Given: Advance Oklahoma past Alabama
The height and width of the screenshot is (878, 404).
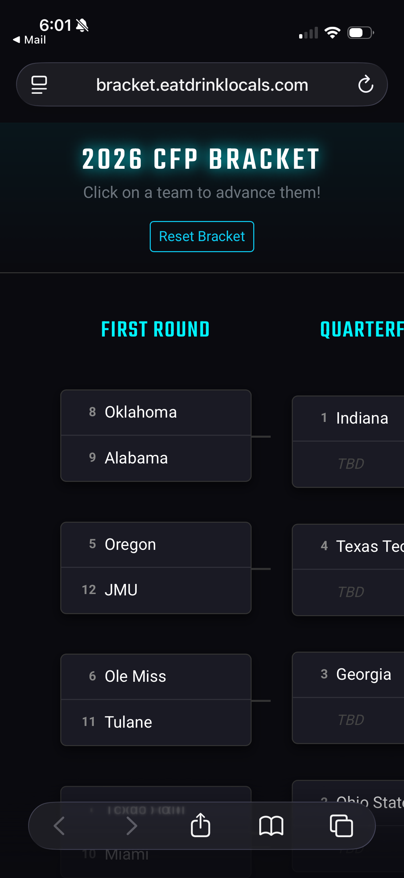Looking at the screenshot, I should click(155, 412).
